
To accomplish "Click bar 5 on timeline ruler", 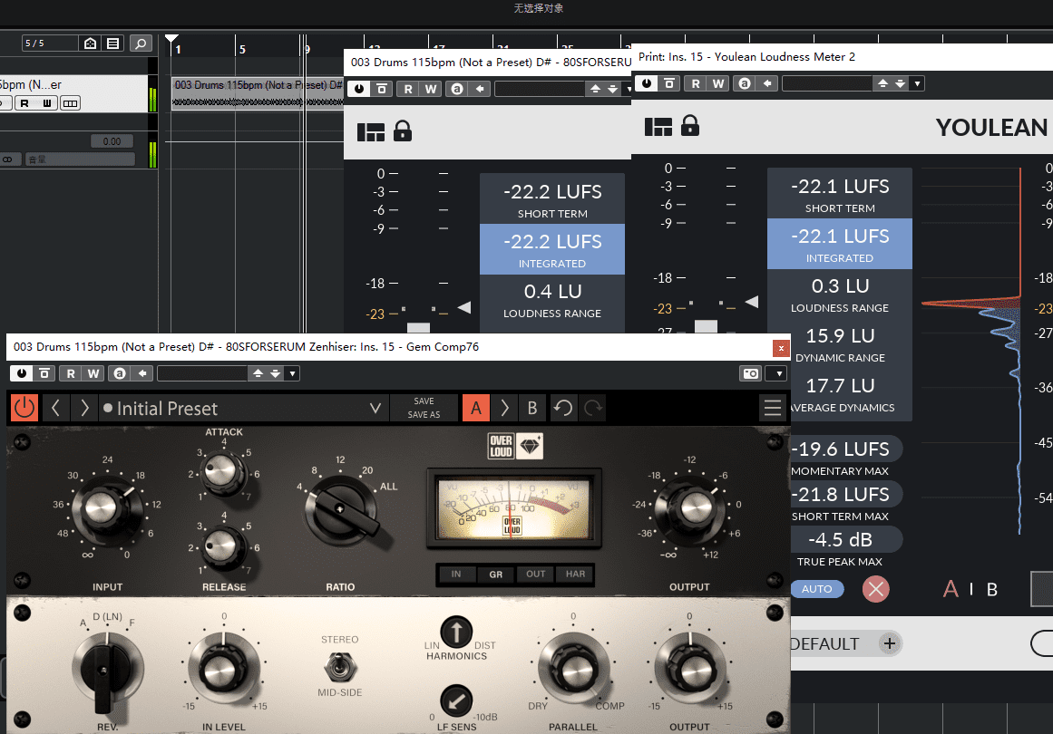I will (240, 49).
